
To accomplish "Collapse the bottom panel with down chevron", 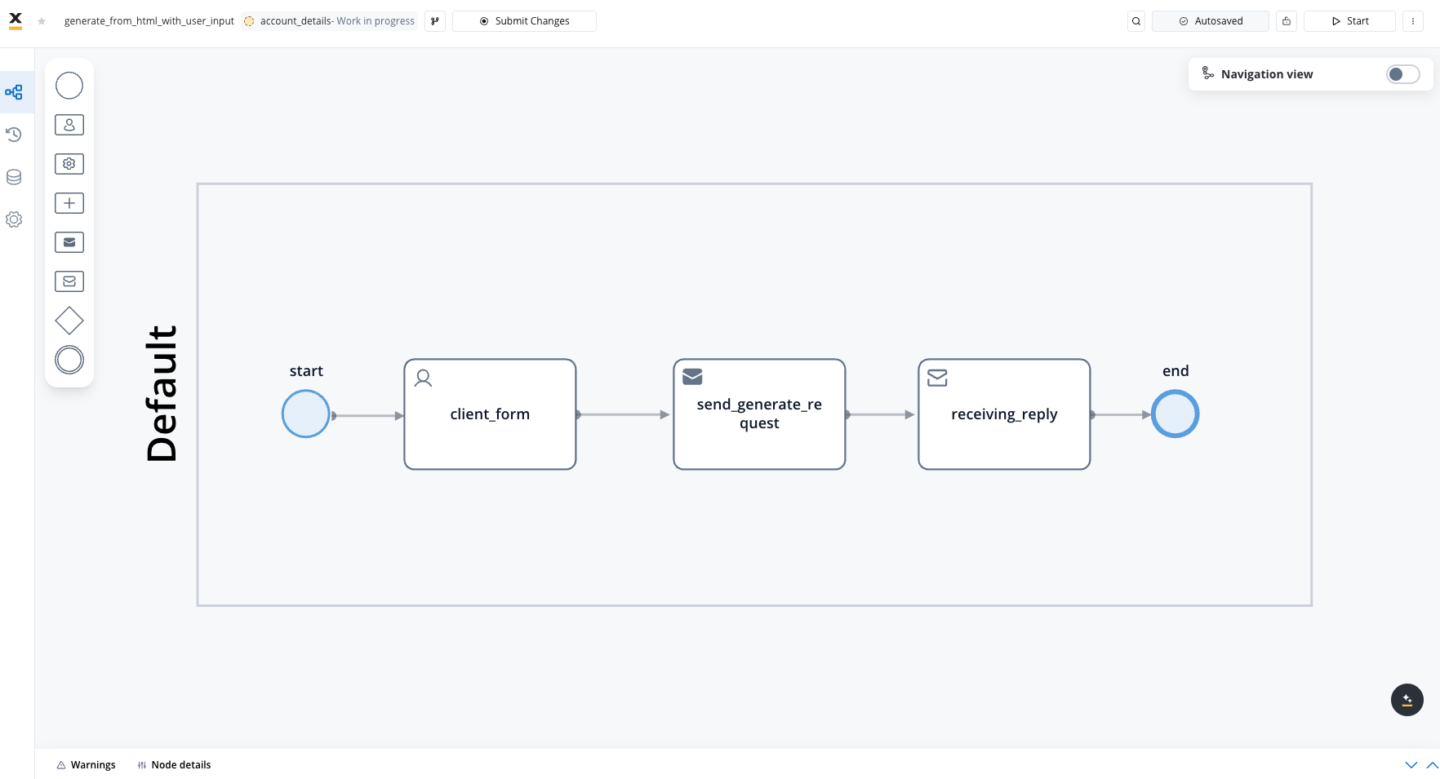I will point(1411,765).
